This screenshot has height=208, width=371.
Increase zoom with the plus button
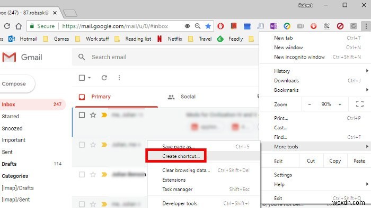tap(340, 104)
